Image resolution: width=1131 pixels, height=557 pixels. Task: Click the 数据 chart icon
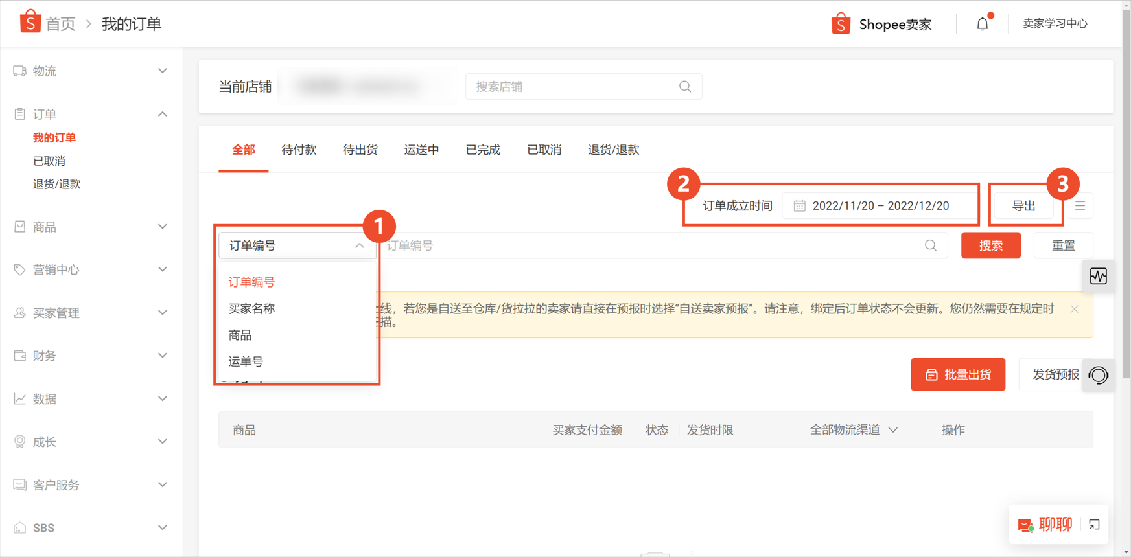pyautogui.click(x=20, y=399)
